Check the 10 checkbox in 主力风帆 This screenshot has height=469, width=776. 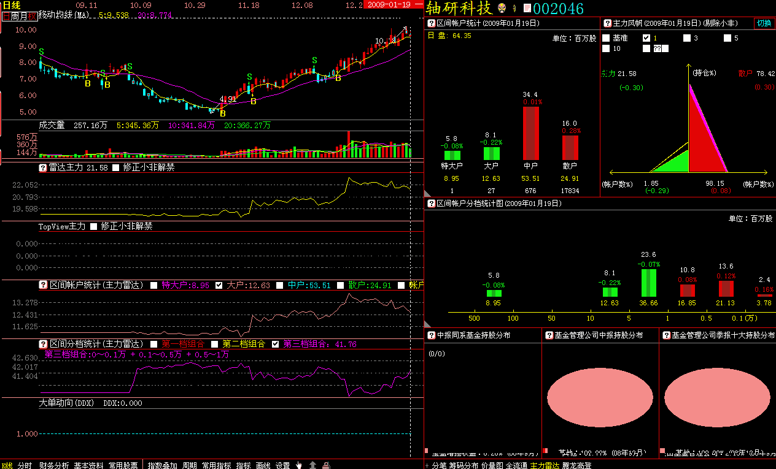(606, 48)
